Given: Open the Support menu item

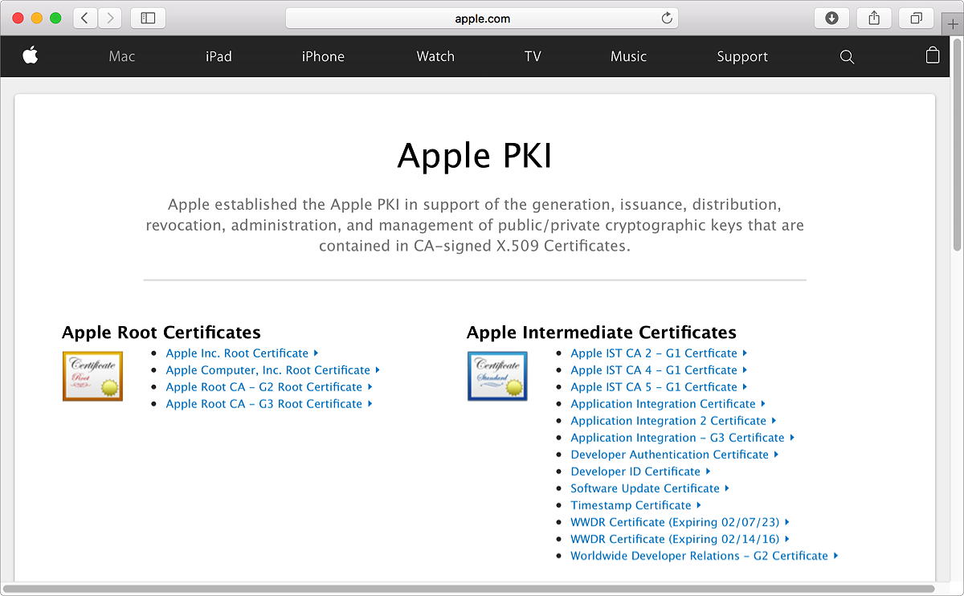Looking at the screenshot, I should pos(742,56).
